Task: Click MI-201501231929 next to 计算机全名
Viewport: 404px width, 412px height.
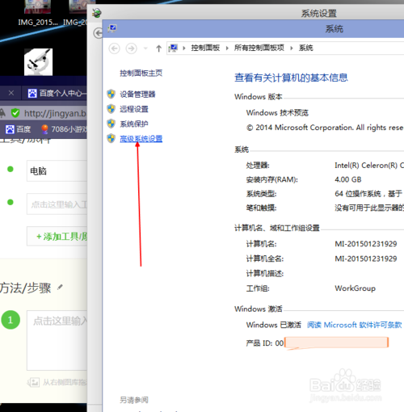Action: tap(366, 259)
